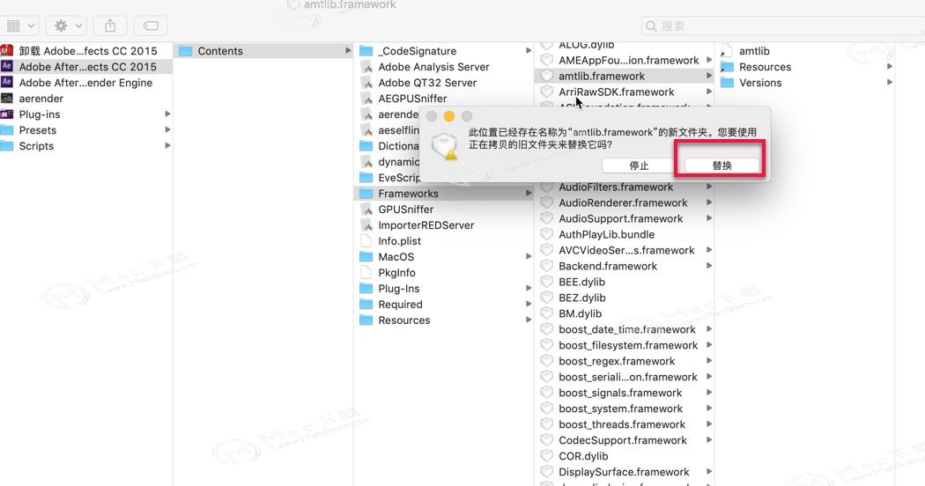Select the Info.plist file icon
925x486 pixels.
(x=366, y=240)
